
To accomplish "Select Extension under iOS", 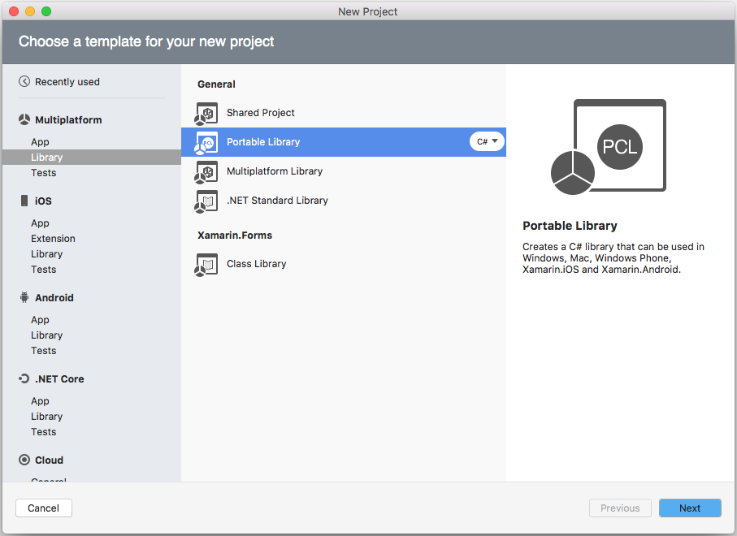I will [x=53, y=238].
